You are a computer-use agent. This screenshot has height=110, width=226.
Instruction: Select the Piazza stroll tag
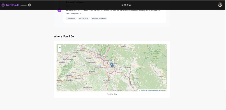(x=84, y=18)
